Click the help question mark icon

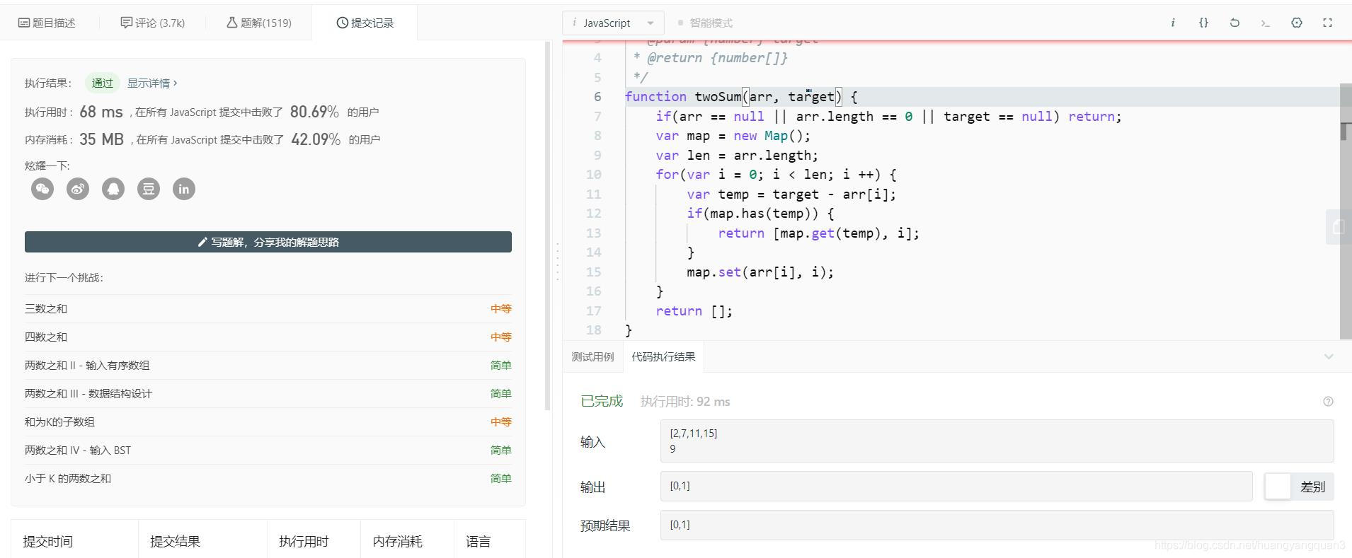pos(1328,402)
